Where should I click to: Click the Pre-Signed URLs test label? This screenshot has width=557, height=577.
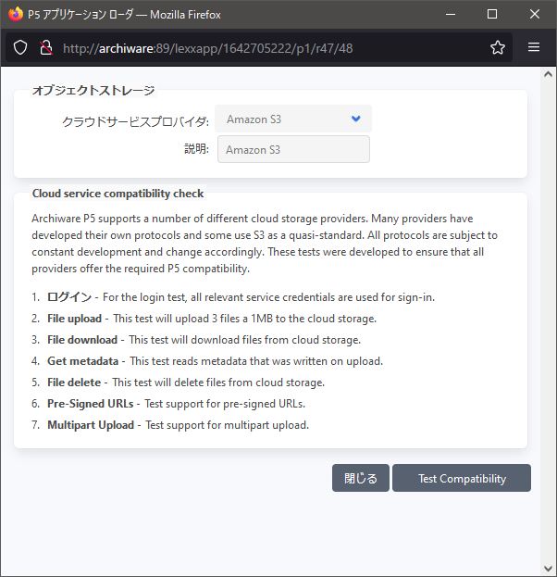pyautogui.click(x=90, y=404)
